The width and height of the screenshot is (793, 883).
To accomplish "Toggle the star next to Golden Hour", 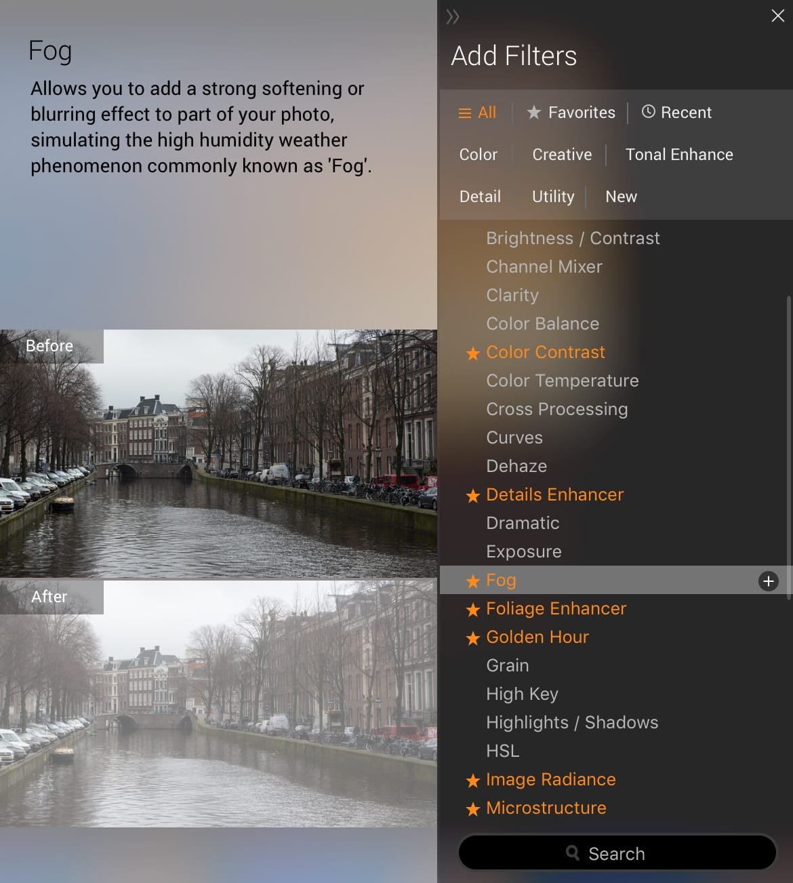I will [x=473, y=638].
